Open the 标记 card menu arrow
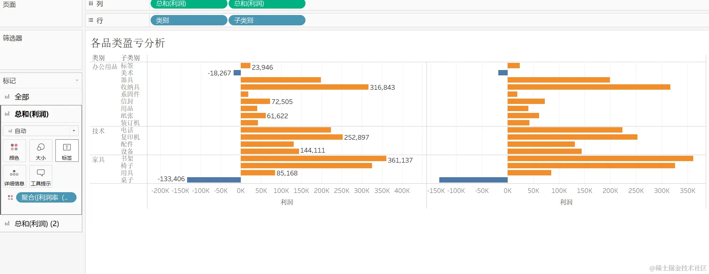 click(x=77, y=81)
